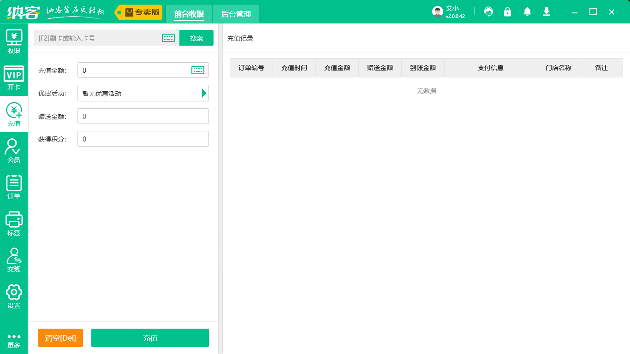Expand the 优惠活动 dropdown arrow
Viewport: 630px width, 354px height.
[x=204, y=93]
